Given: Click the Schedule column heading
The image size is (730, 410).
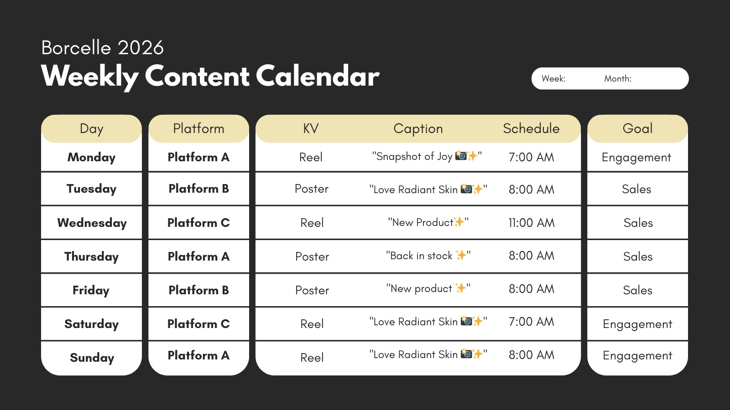Looking at the screenshot, I should pos(531,128).
